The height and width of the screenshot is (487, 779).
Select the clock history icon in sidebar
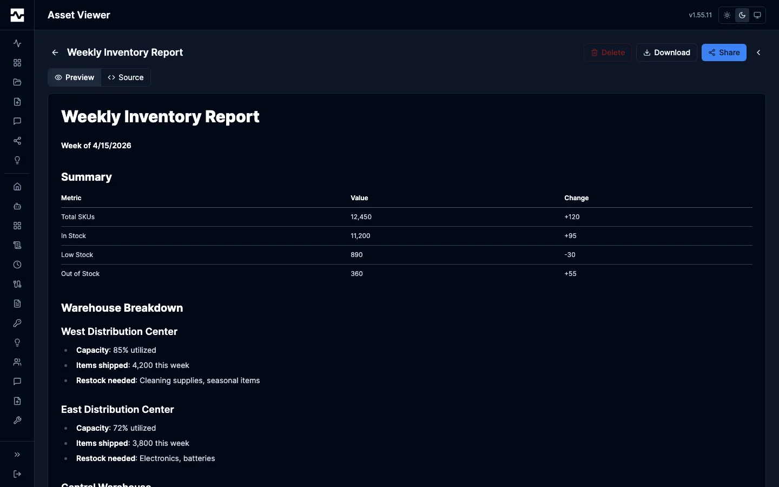tap(17, 265)
